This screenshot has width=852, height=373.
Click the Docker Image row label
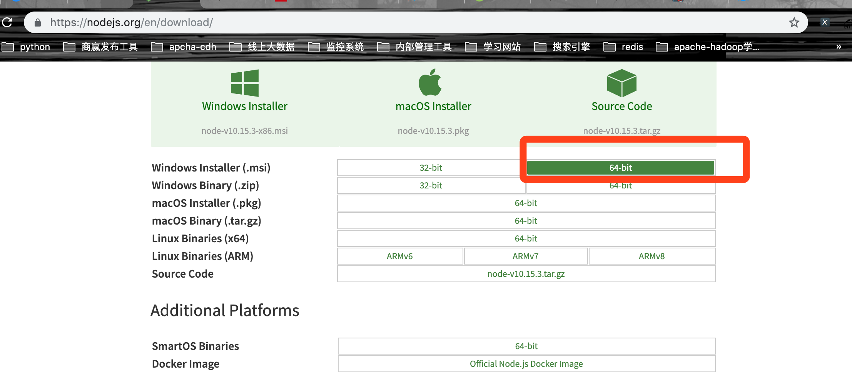click(x=186, y=364)
